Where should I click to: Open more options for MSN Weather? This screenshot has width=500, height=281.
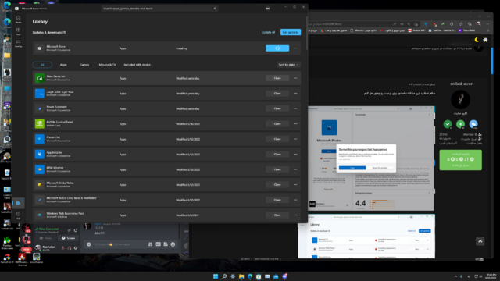click(x=295, y=169)
